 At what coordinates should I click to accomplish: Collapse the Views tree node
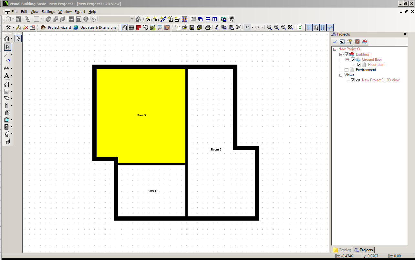pos(341,75)
